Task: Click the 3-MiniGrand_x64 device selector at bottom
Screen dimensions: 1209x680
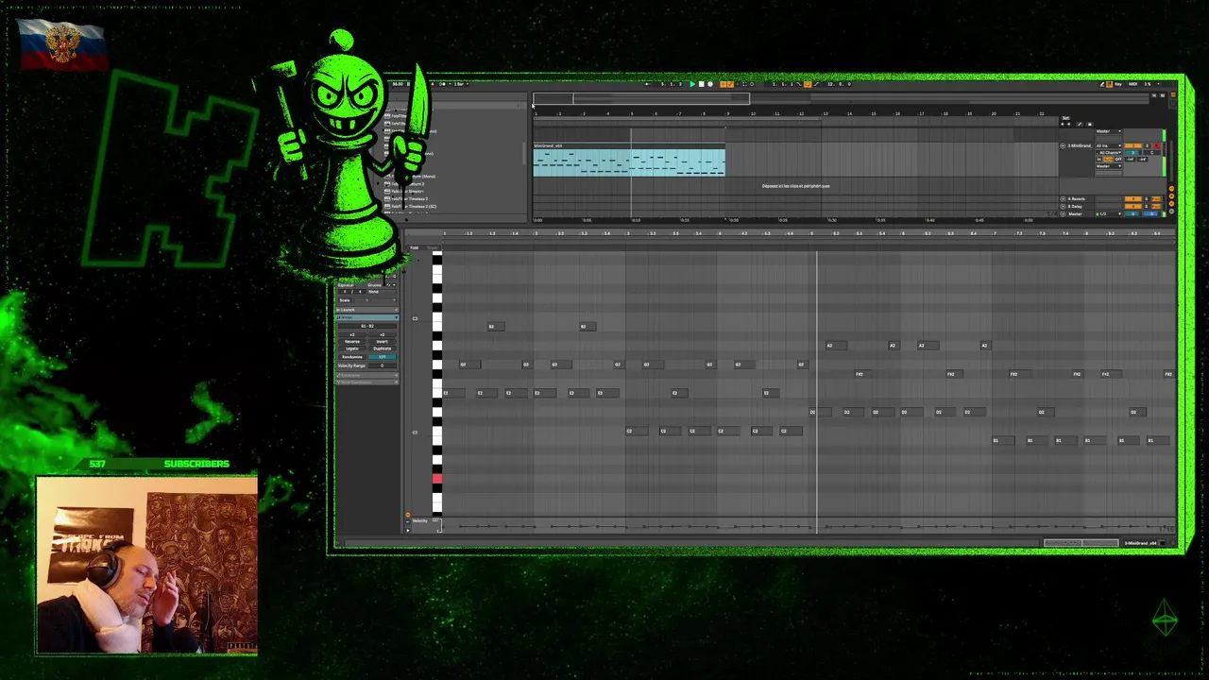Action: point(1143,543)
